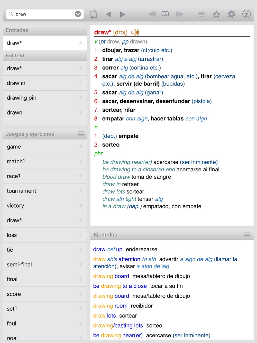Click phrase 'in a draw' in entry
The width and height of the screenshot is (257, 343).
coord(114,206)
